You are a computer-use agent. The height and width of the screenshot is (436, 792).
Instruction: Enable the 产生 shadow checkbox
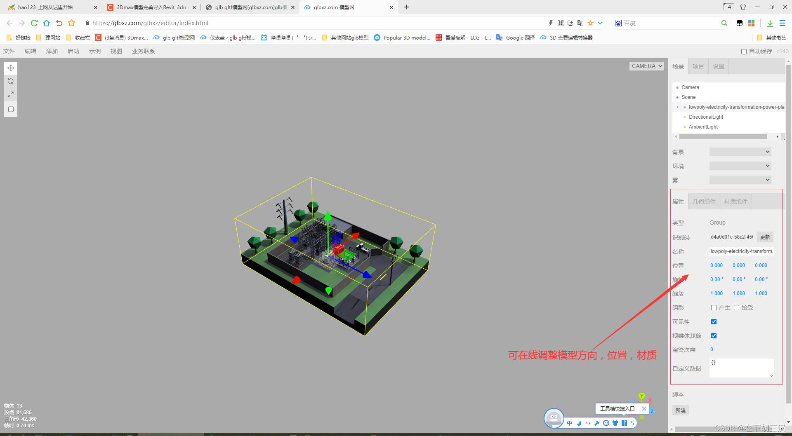click(x=714, y=307)
